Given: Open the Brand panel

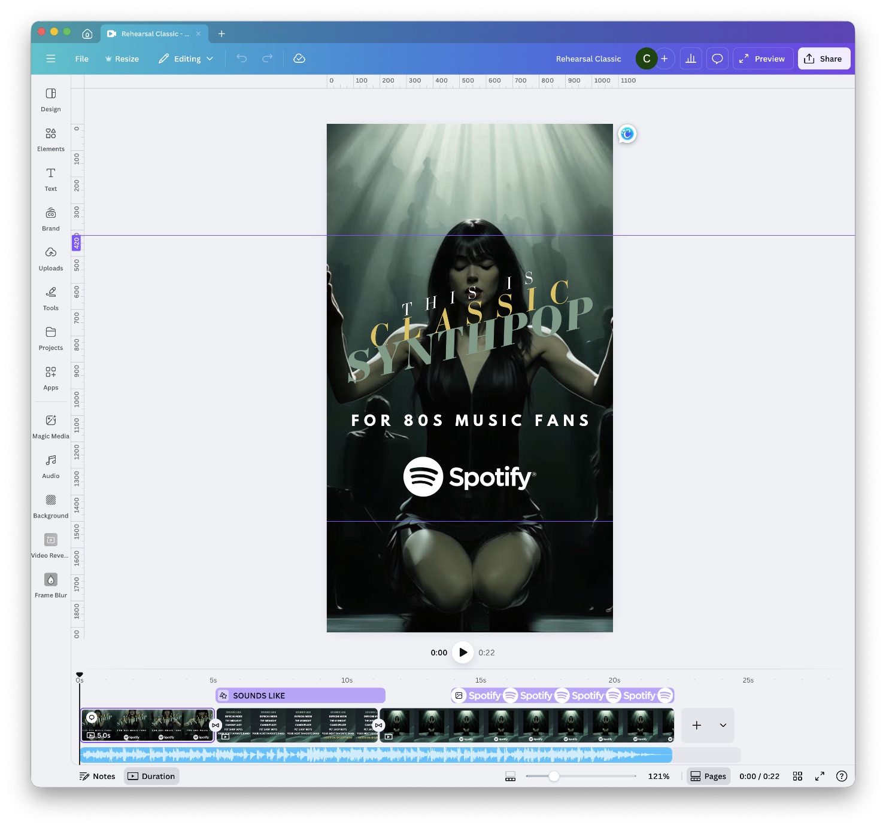Looking at the screenshot, I should [x=50, y=218].
